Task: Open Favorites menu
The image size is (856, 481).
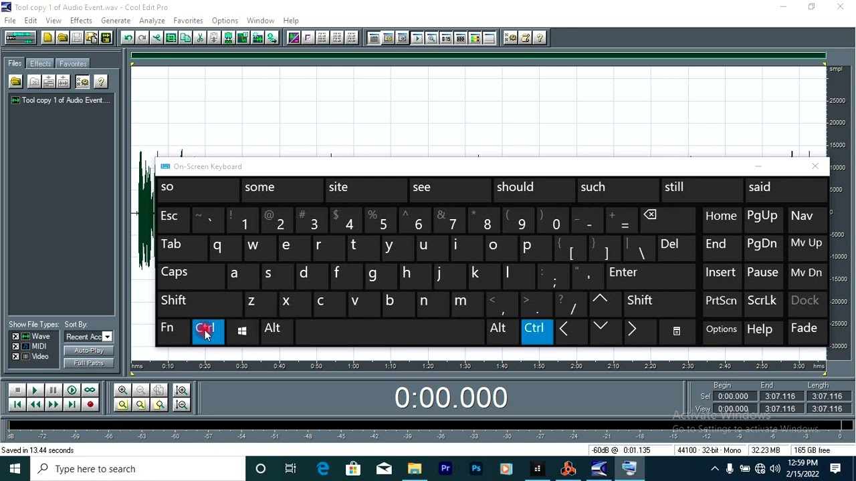Action: pyautogui.click(x=189, y=21)
